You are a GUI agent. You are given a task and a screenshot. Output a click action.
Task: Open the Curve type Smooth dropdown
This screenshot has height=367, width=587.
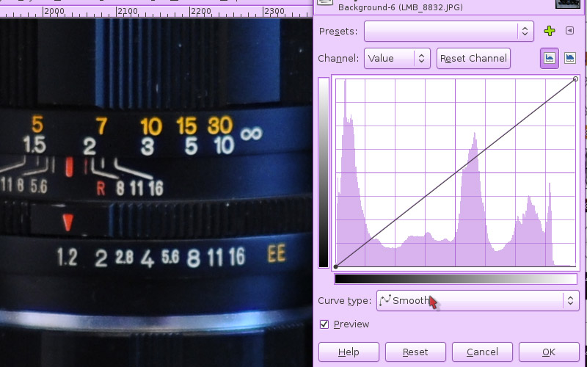coord(478,300)
